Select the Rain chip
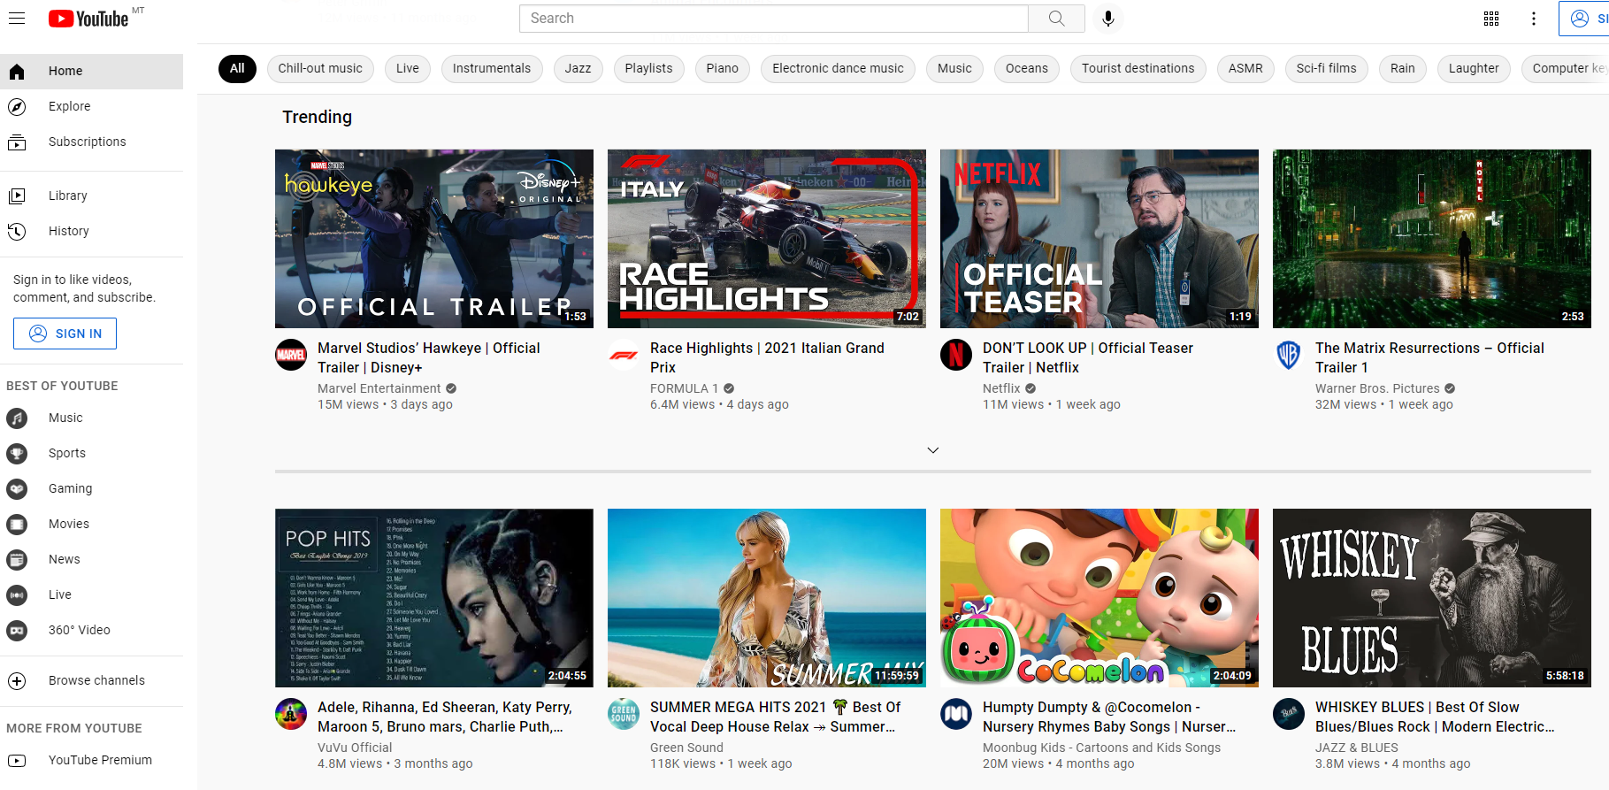Screen dimensions: 1609x790 coord(1402,68)
